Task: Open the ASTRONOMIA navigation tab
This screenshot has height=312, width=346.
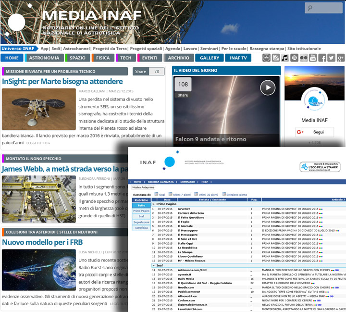Action: pyautogui.click(x=44, y=58)
